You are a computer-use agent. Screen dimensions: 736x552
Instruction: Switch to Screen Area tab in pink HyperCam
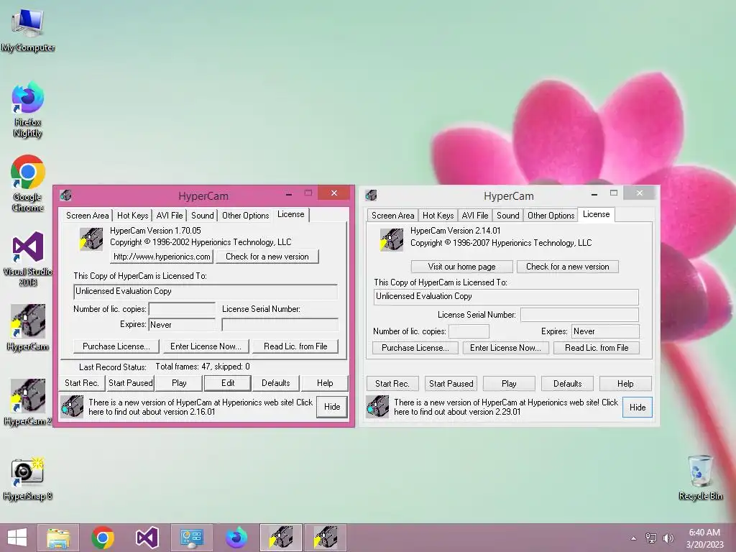87,216
